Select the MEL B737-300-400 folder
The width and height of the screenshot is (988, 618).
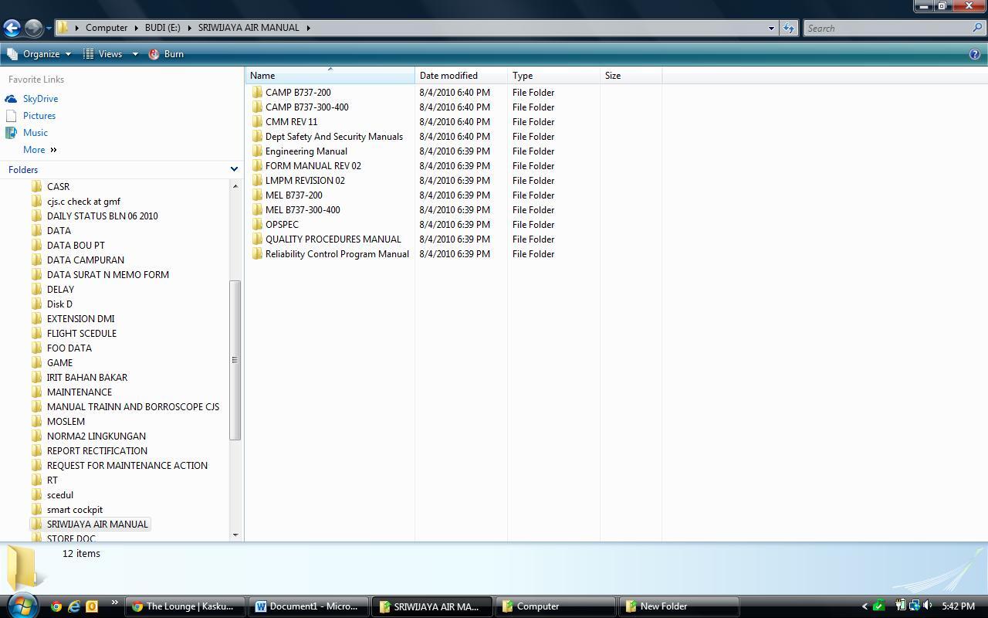(x=302, y=210)
